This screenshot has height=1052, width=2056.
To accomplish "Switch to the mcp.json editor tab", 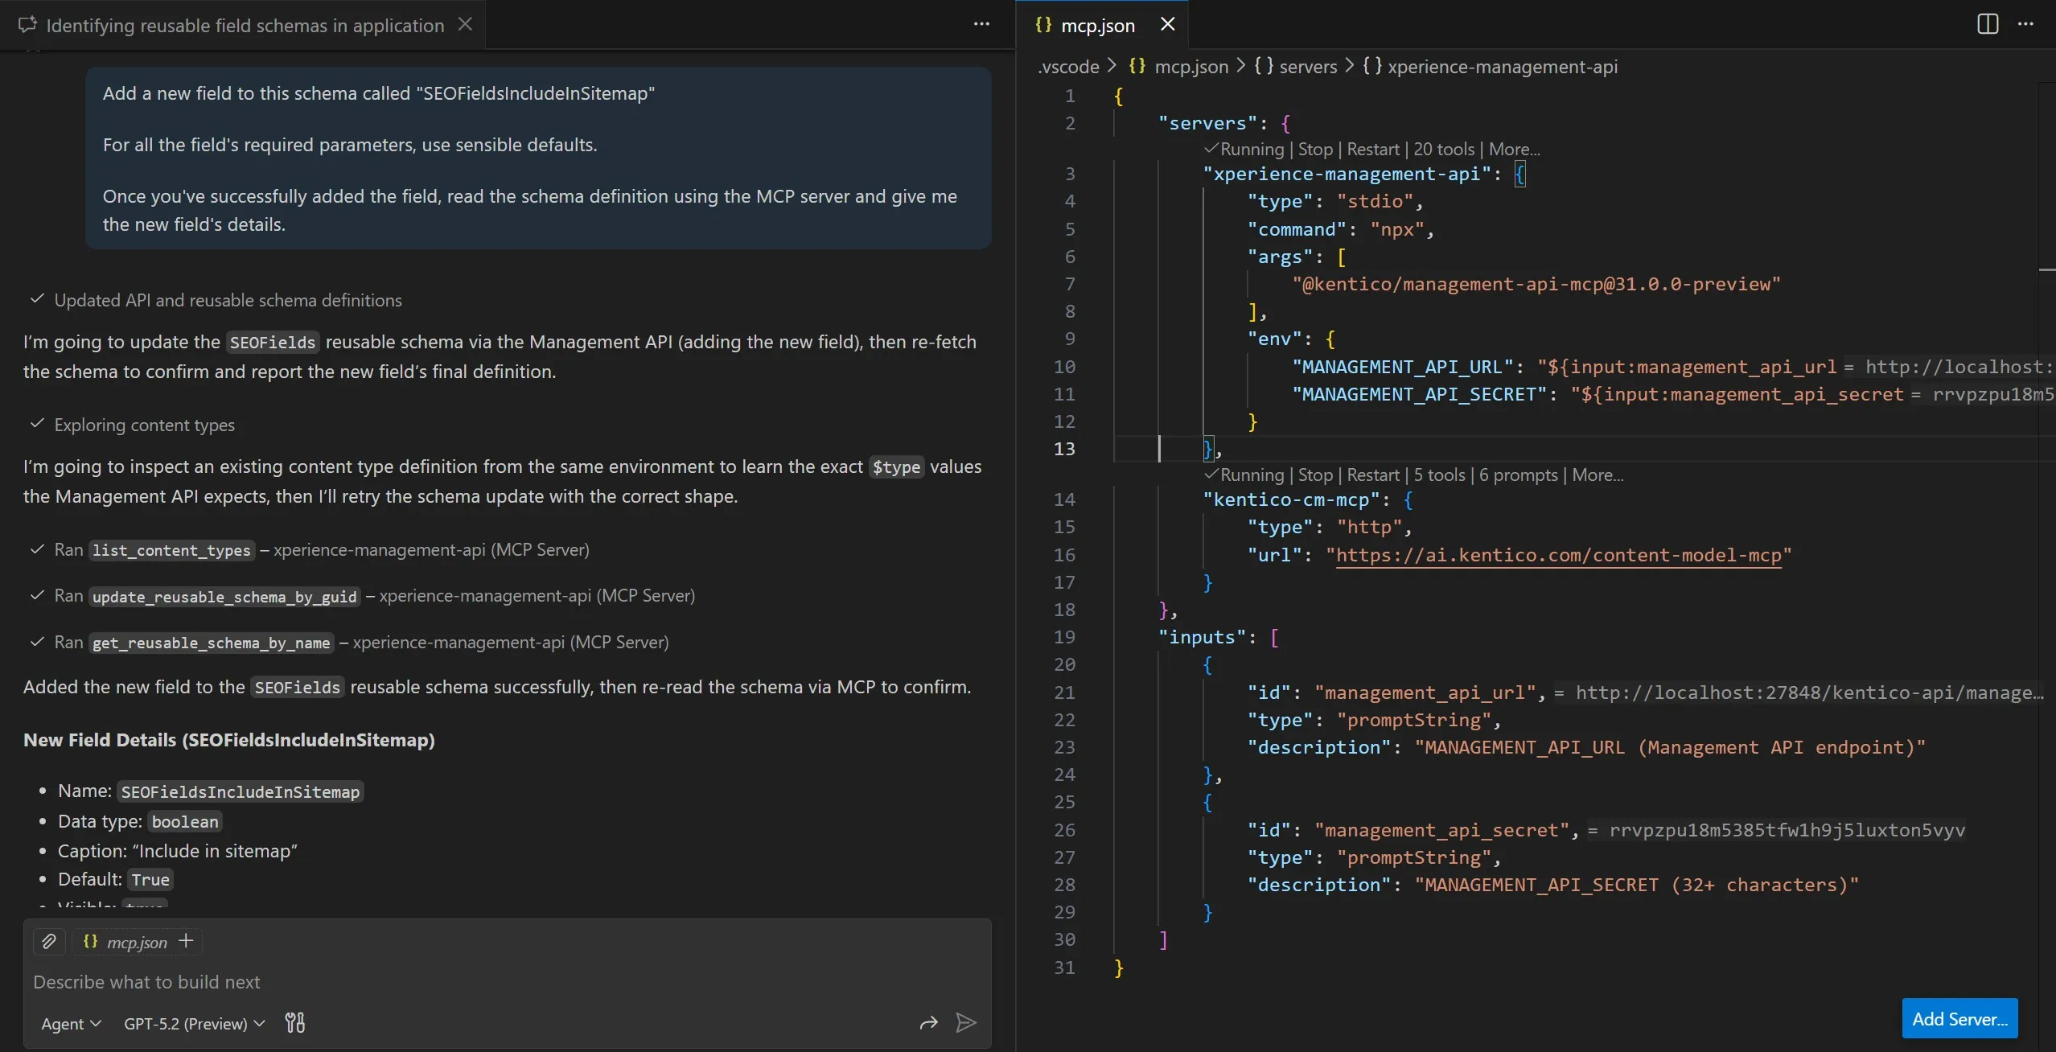I will (1097, 26).
